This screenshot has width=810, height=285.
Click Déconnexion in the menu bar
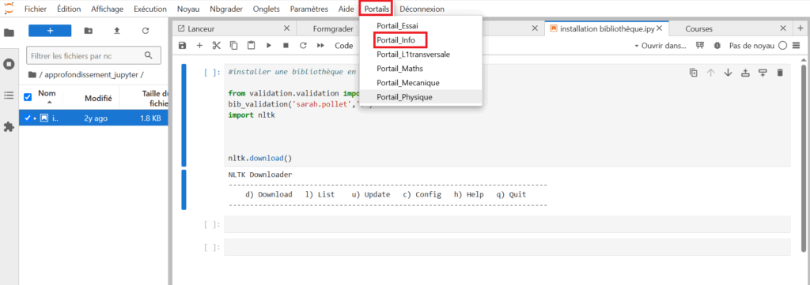pos(422,9)
